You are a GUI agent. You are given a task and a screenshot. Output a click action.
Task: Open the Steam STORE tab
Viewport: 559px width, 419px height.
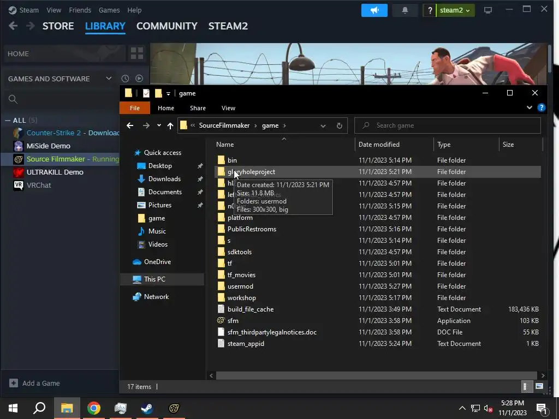click(x=58, y=26)
